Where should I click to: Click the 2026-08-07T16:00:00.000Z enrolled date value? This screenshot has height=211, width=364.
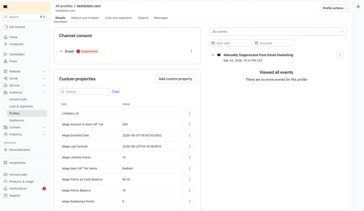(x=142, y=135)
